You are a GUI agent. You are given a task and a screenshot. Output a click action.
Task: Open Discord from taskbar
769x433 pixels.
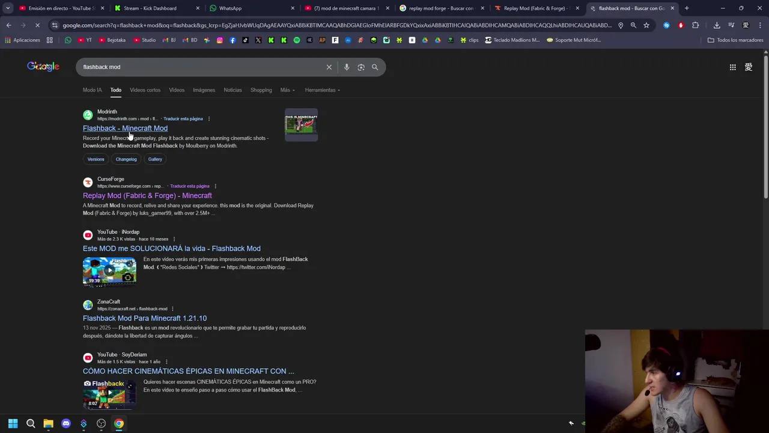[66, 423]
